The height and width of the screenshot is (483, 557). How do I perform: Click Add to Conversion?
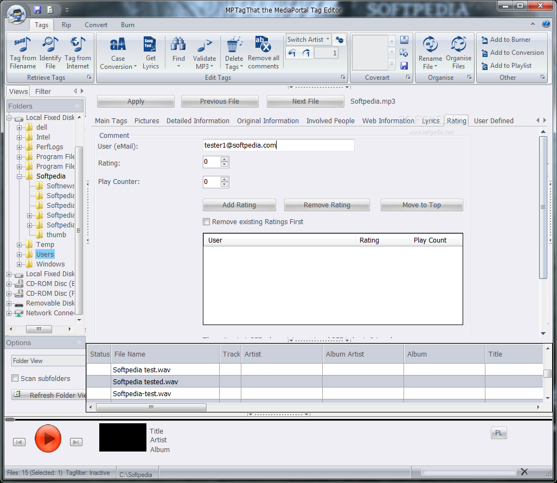(x=512, y=53)
